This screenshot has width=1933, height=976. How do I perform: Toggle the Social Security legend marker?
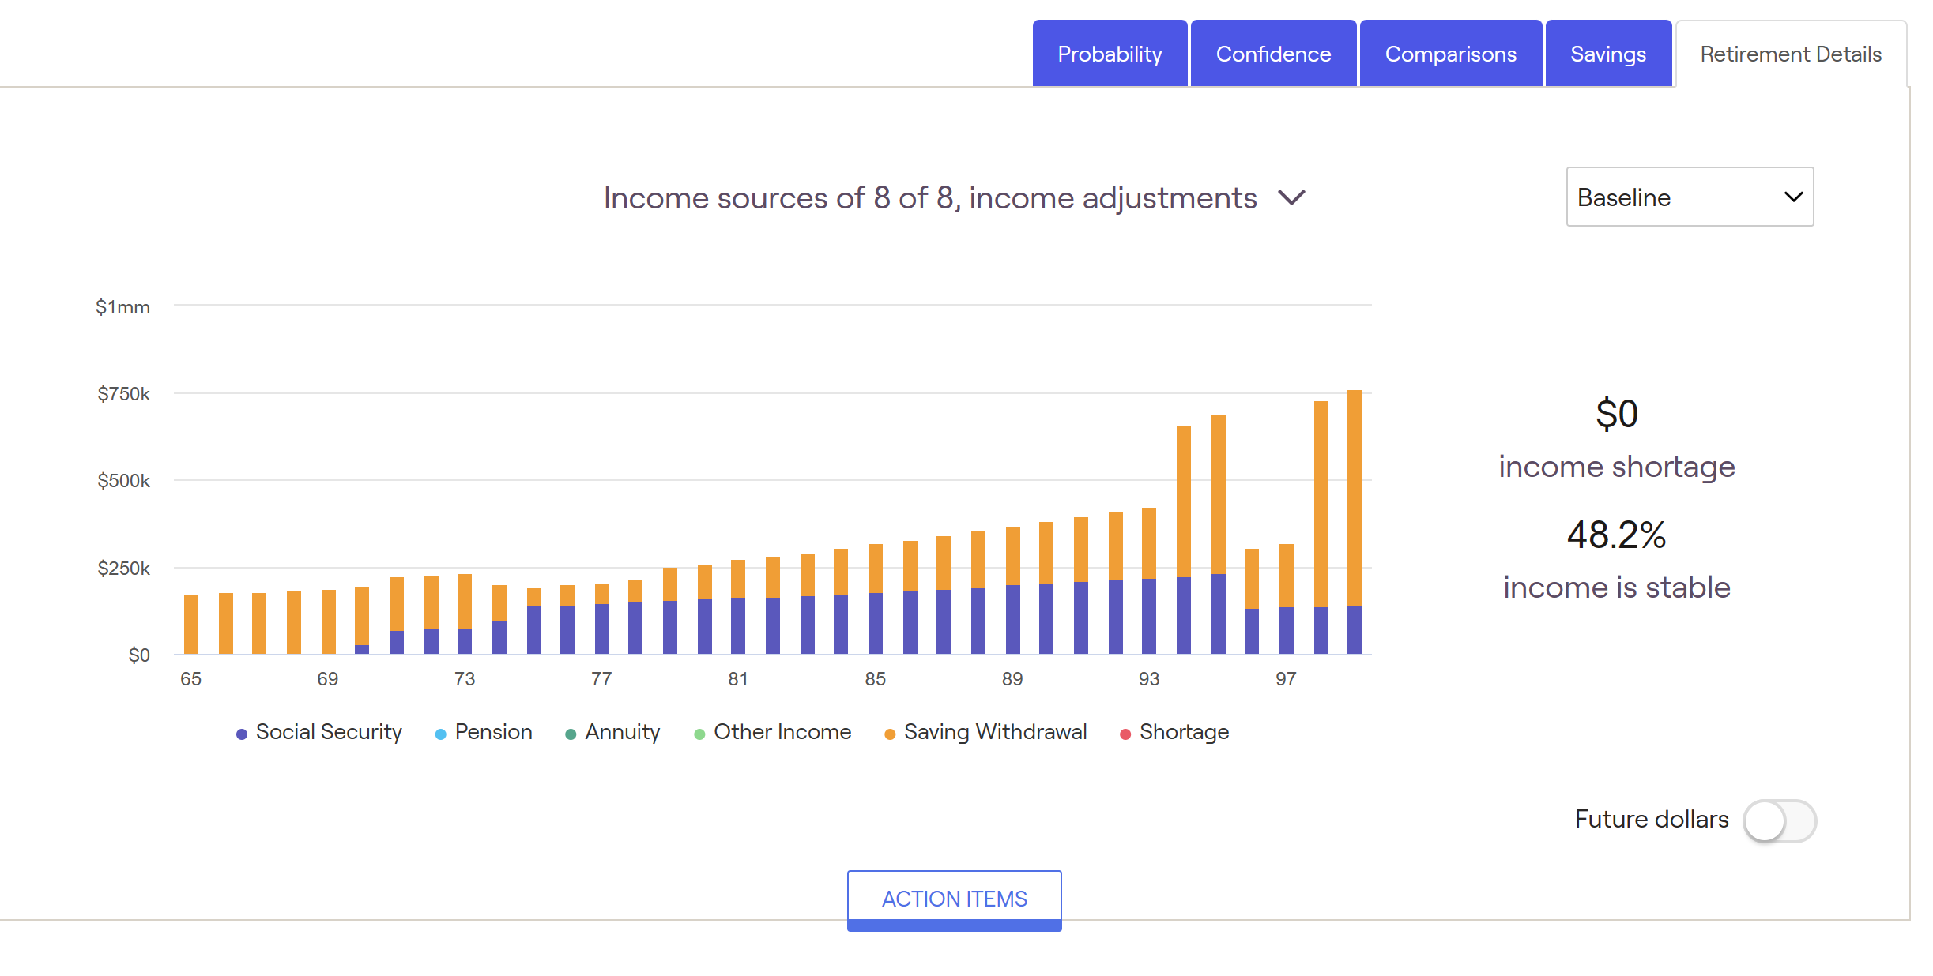coord(241,733)
